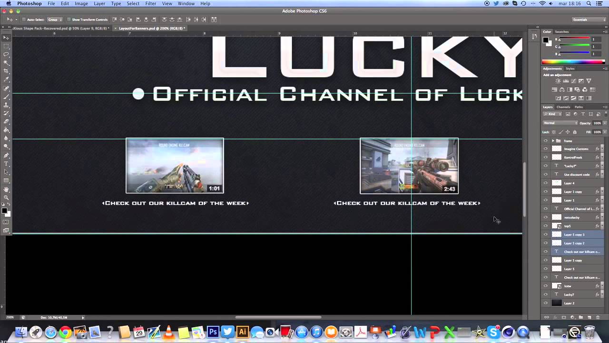Click the color spectrum ramp
This screenshot has width=609, height=343.
click(573, 61)
